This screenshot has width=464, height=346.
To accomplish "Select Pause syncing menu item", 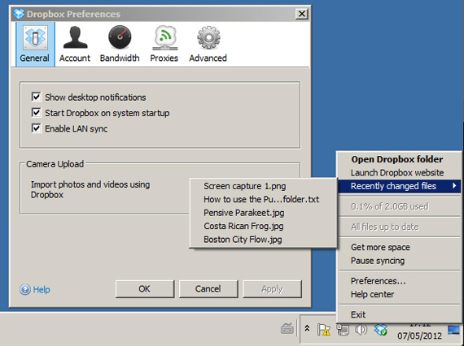I will 399,261.
